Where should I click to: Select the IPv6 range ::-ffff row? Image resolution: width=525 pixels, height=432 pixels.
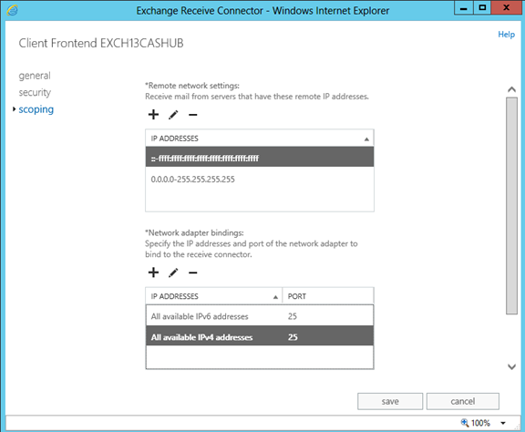pos(260,158)
